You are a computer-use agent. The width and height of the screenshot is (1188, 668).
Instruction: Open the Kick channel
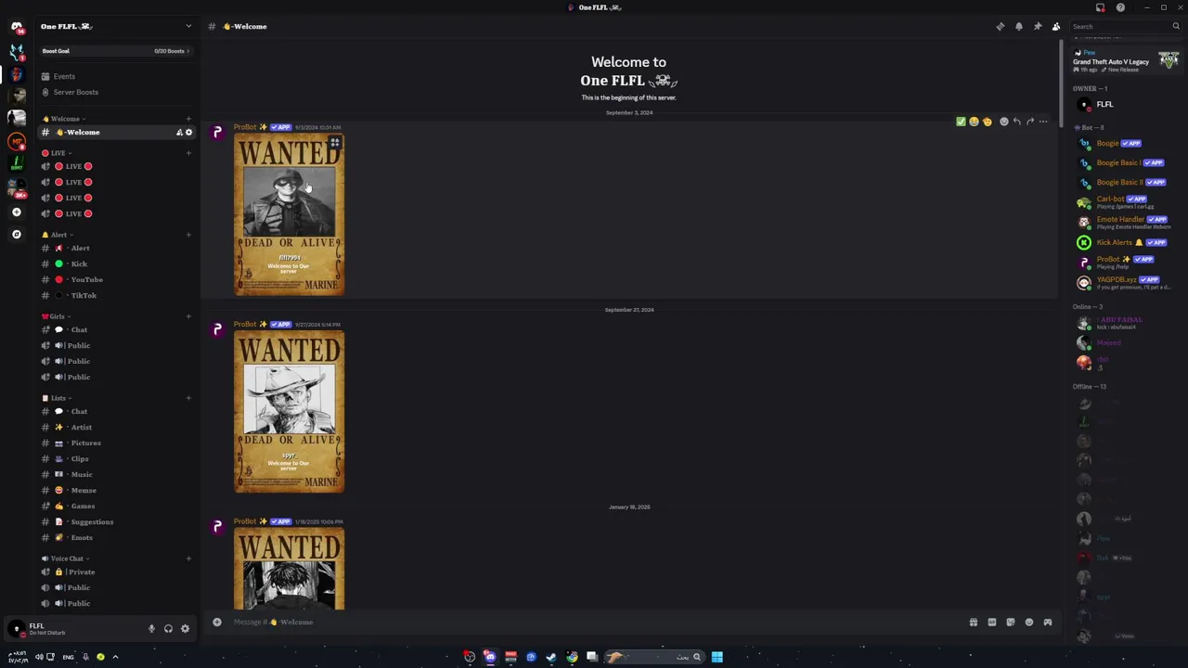click(x=116, y=263)
